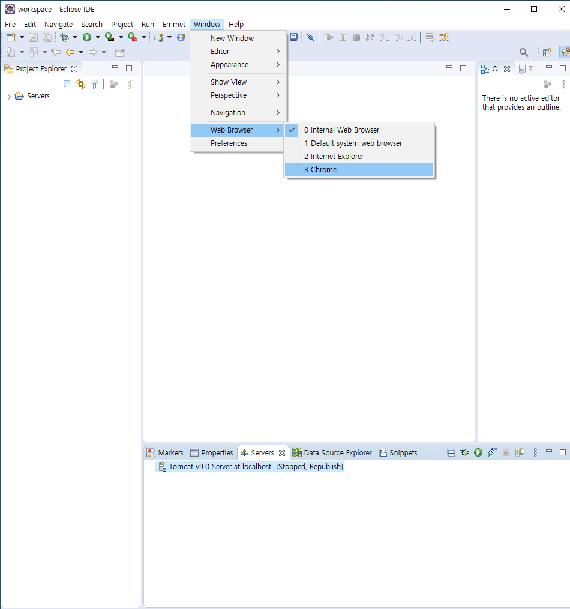This screenshot has height=609, width=570.
Task: Click the Next Annotation down-arrow icon
Action: (x=10, y=52)
